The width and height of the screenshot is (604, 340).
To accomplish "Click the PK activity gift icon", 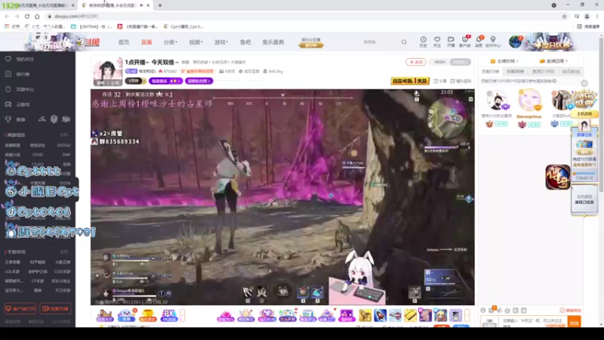I will pyautogui.click(x=169, y=315).
